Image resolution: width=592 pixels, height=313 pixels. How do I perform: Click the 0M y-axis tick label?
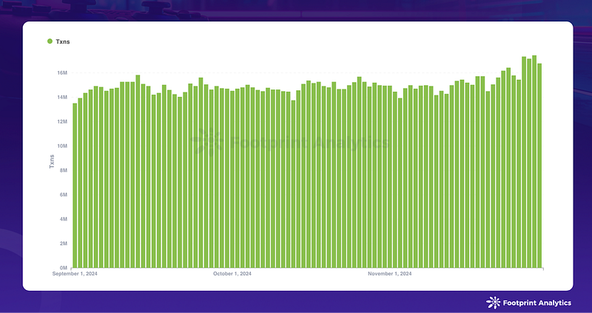pyautogui.click(x=64, y=268)
